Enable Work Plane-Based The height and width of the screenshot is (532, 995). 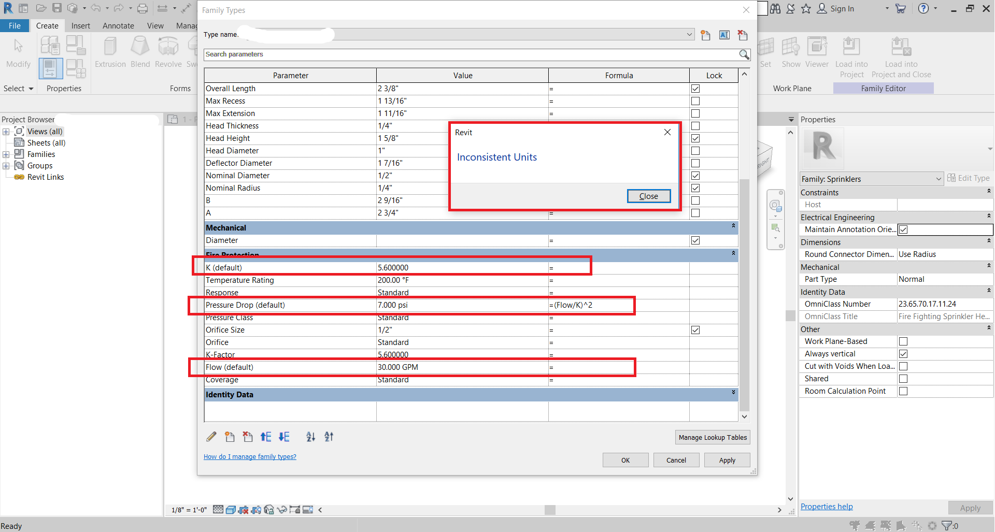(903, 341)
